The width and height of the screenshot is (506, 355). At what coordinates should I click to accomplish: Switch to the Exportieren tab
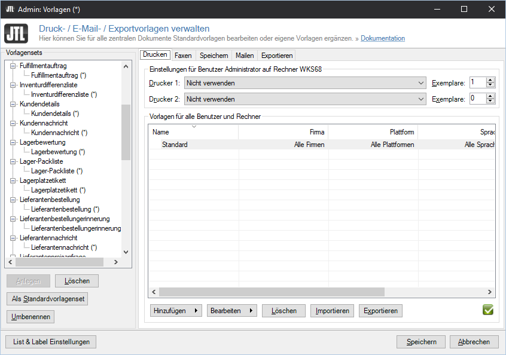(x=277, y=56)
